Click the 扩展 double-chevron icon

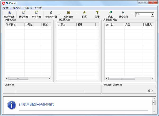coord(84,12)
